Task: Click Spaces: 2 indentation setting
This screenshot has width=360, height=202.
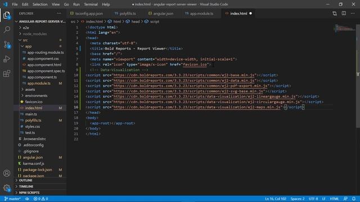Action: coord(298,199)
